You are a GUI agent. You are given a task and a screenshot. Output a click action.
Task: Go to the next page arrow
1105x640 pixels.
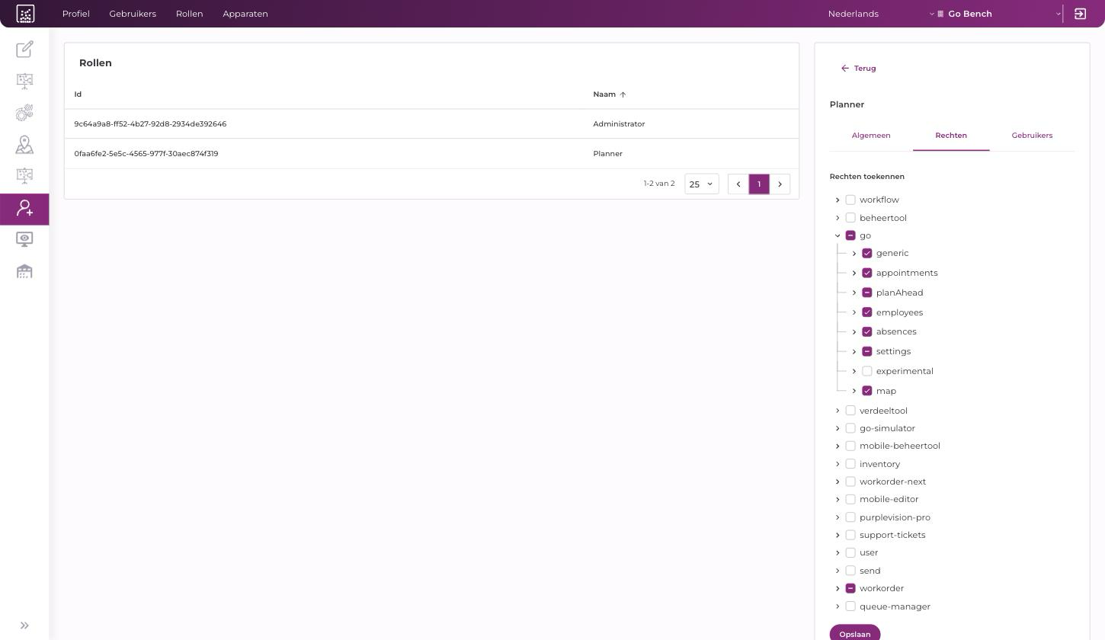(x=780, y=184)
